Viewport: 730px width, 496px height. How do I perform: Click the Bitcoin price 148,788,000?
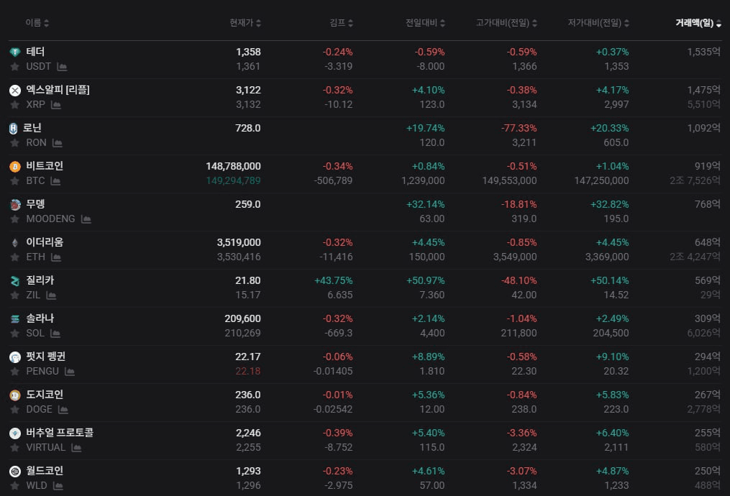coord(233,167)
